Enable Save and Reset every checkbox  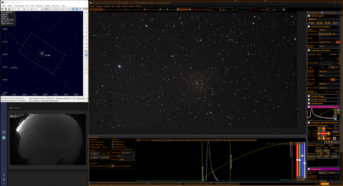tap(91, 166)
